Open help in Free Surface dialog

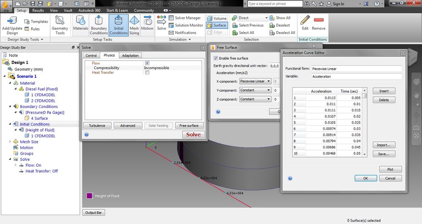pyautogui.click(x=218, y=112)
